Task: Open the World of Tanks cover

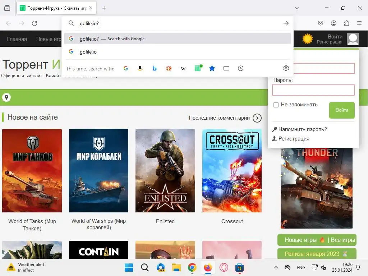Action: click(32, 171)
